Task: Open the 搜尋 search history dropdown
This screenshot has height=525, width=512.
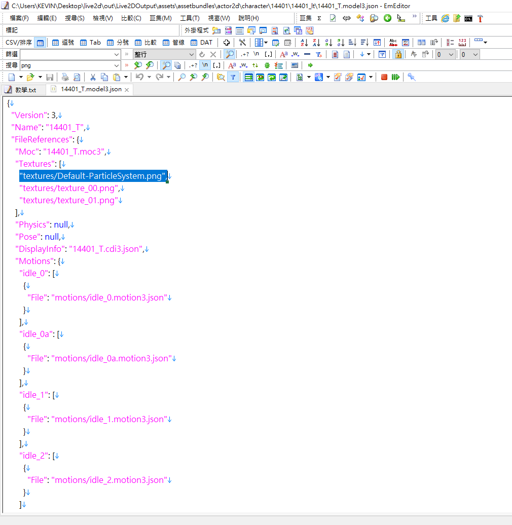Action: 116,65
